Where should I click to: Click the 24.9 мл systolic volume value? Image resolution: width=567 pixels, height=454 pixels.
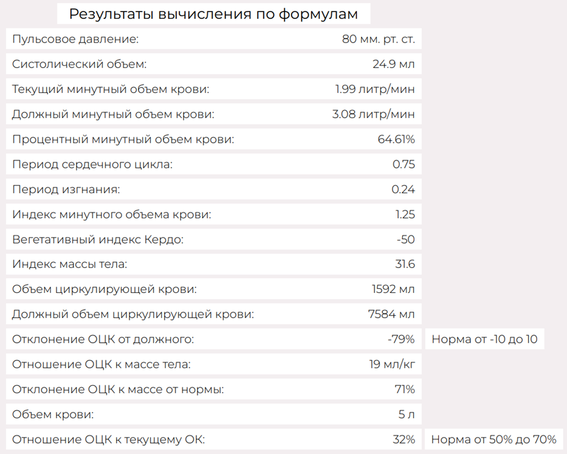[394, 64]
